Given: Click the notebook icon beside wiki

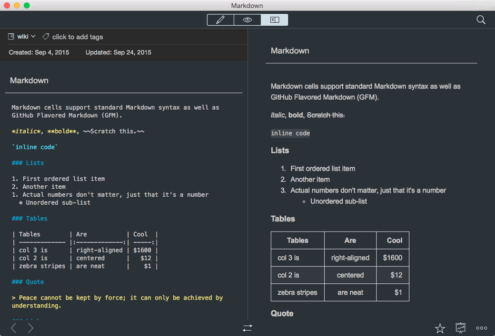Looking at the screenshot, I should (x=11, y=36).
